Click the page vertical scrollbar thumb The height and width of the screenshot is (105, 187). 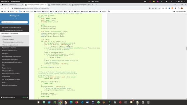pos(186,48)
